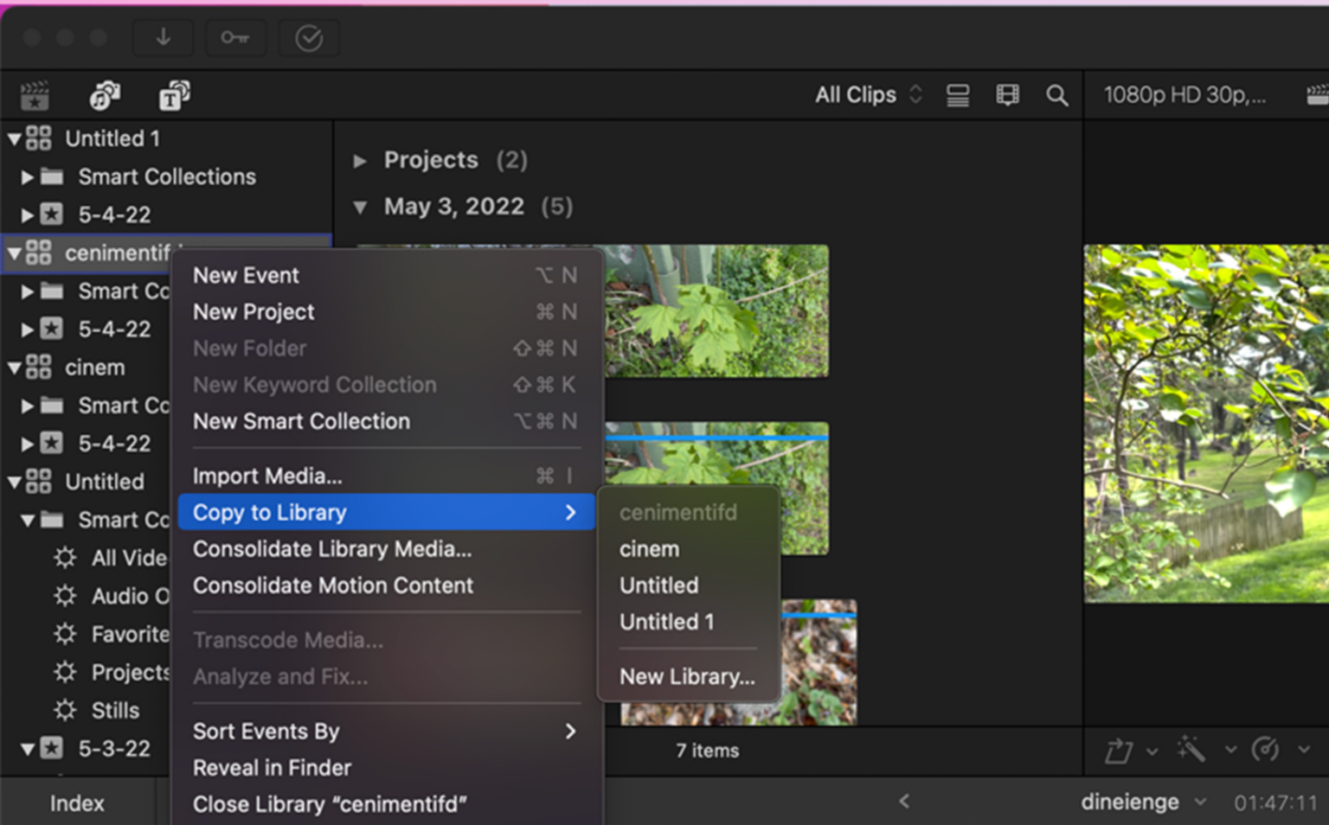
Task: Toggle the filmstrip clip appearance icon
Action: [x=1007, y=95]
